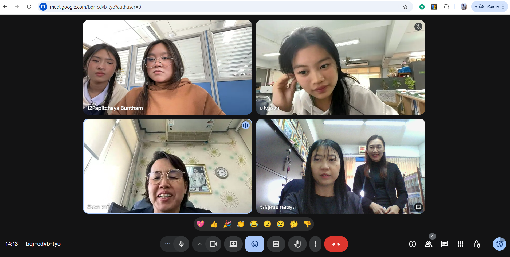The height and width of the screenshot is (257, 510).
Task: Send the thinking face reaction
Action: click(294, 224)
